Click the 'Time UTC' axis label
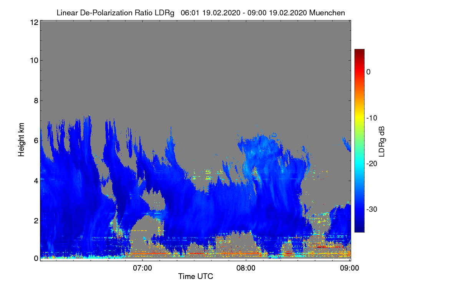Screen dimensions: 461x307 [196, 276]
